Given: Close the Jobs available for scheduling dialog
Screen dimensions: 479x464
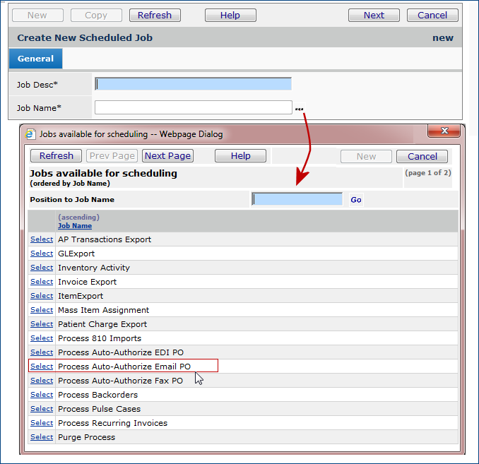Looking at the screenshot, I should click(x=444, y=132).
